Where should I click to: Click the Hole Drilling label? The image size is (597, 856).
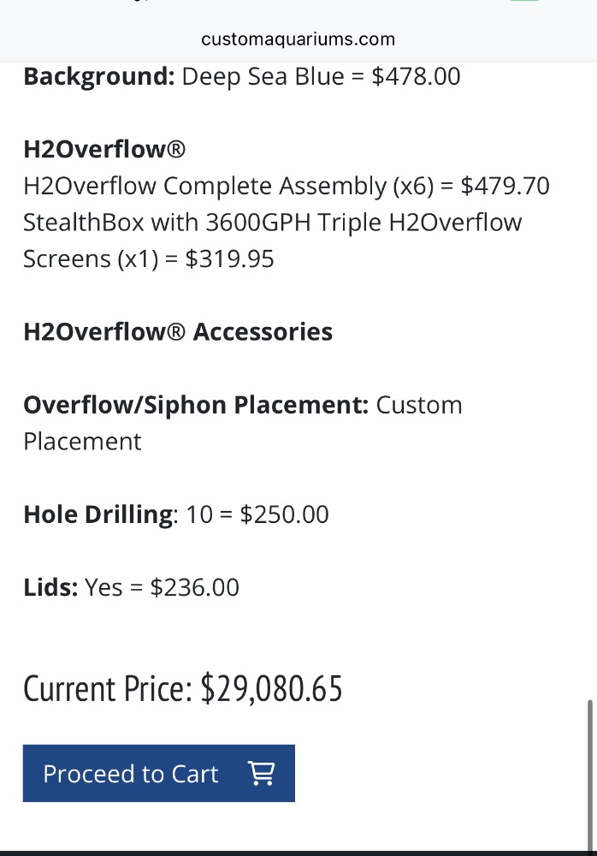(x=98, y=514)
